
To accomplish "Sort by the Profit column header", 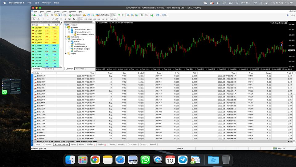I will tap(289, 73).
